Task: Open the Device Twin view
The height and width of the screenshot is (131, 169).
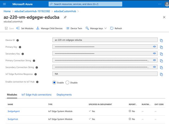Action: point(74,28)
